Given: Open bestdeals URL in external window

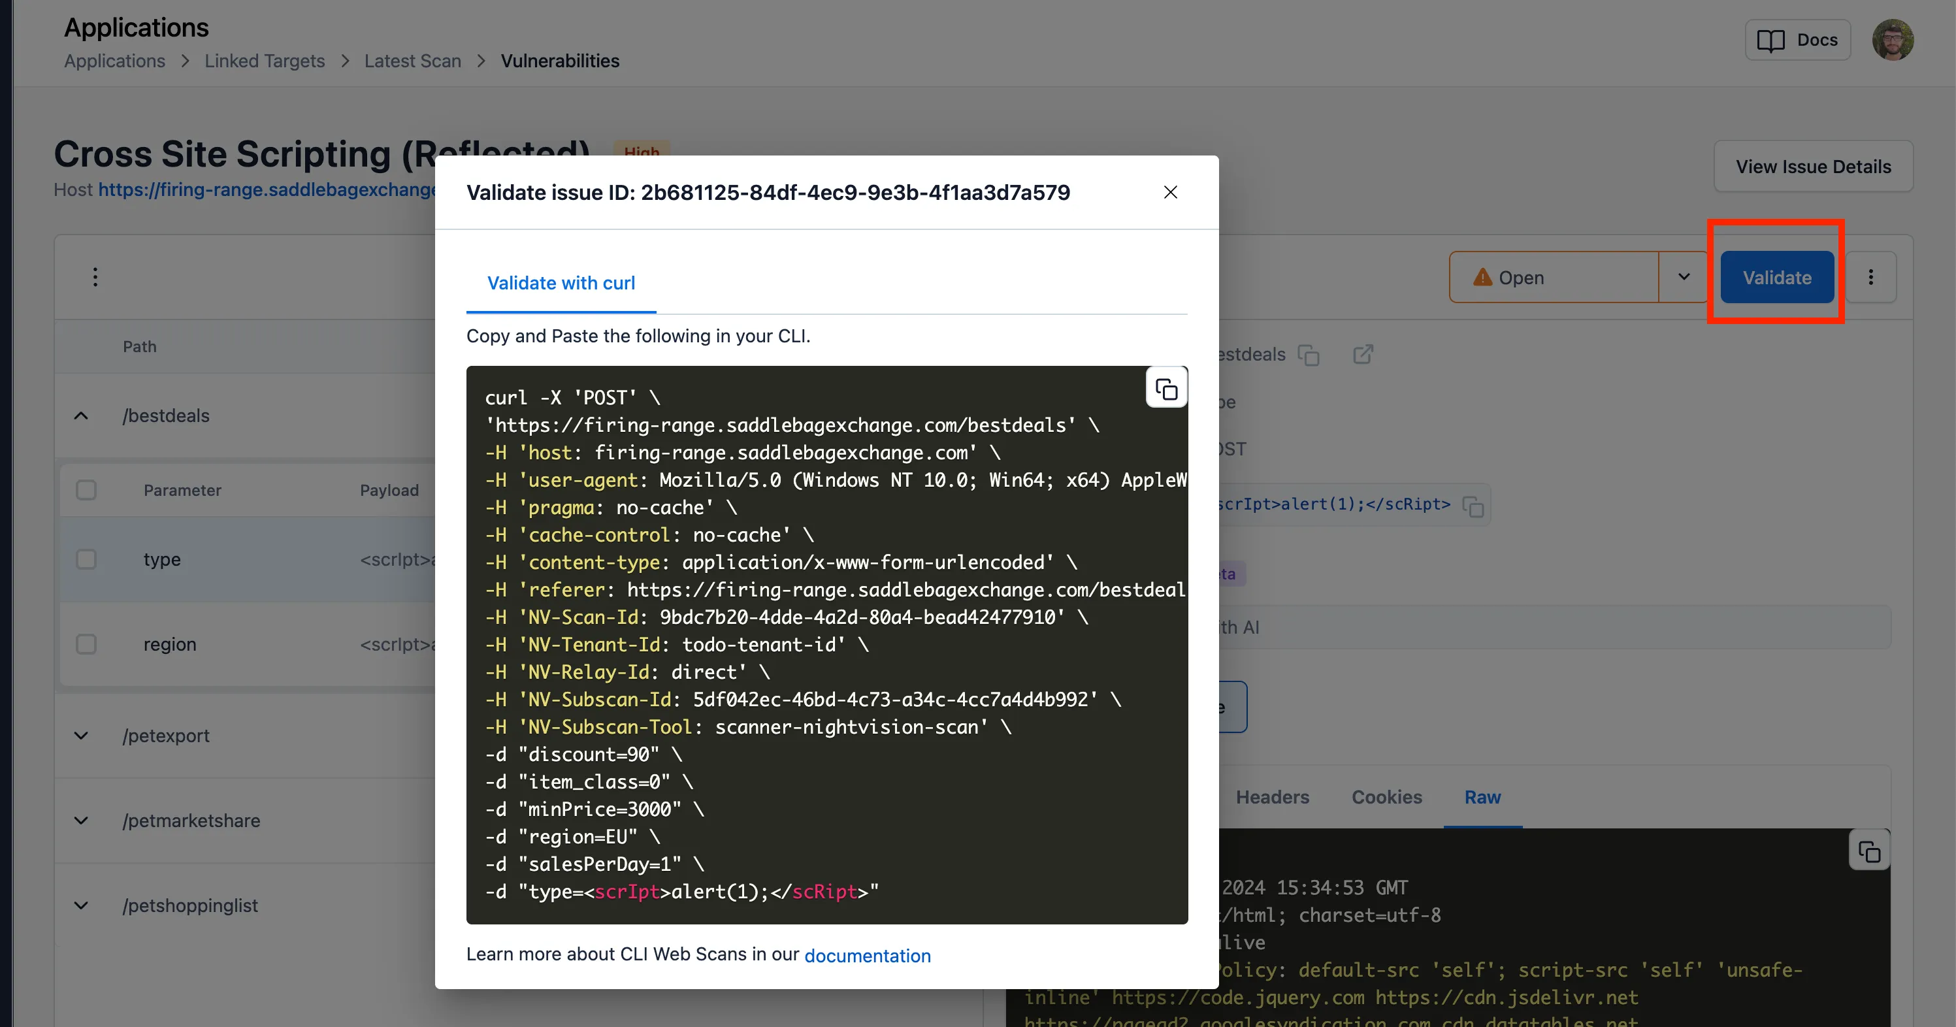Looking at the screenshot, I should tap(1363, 355).
